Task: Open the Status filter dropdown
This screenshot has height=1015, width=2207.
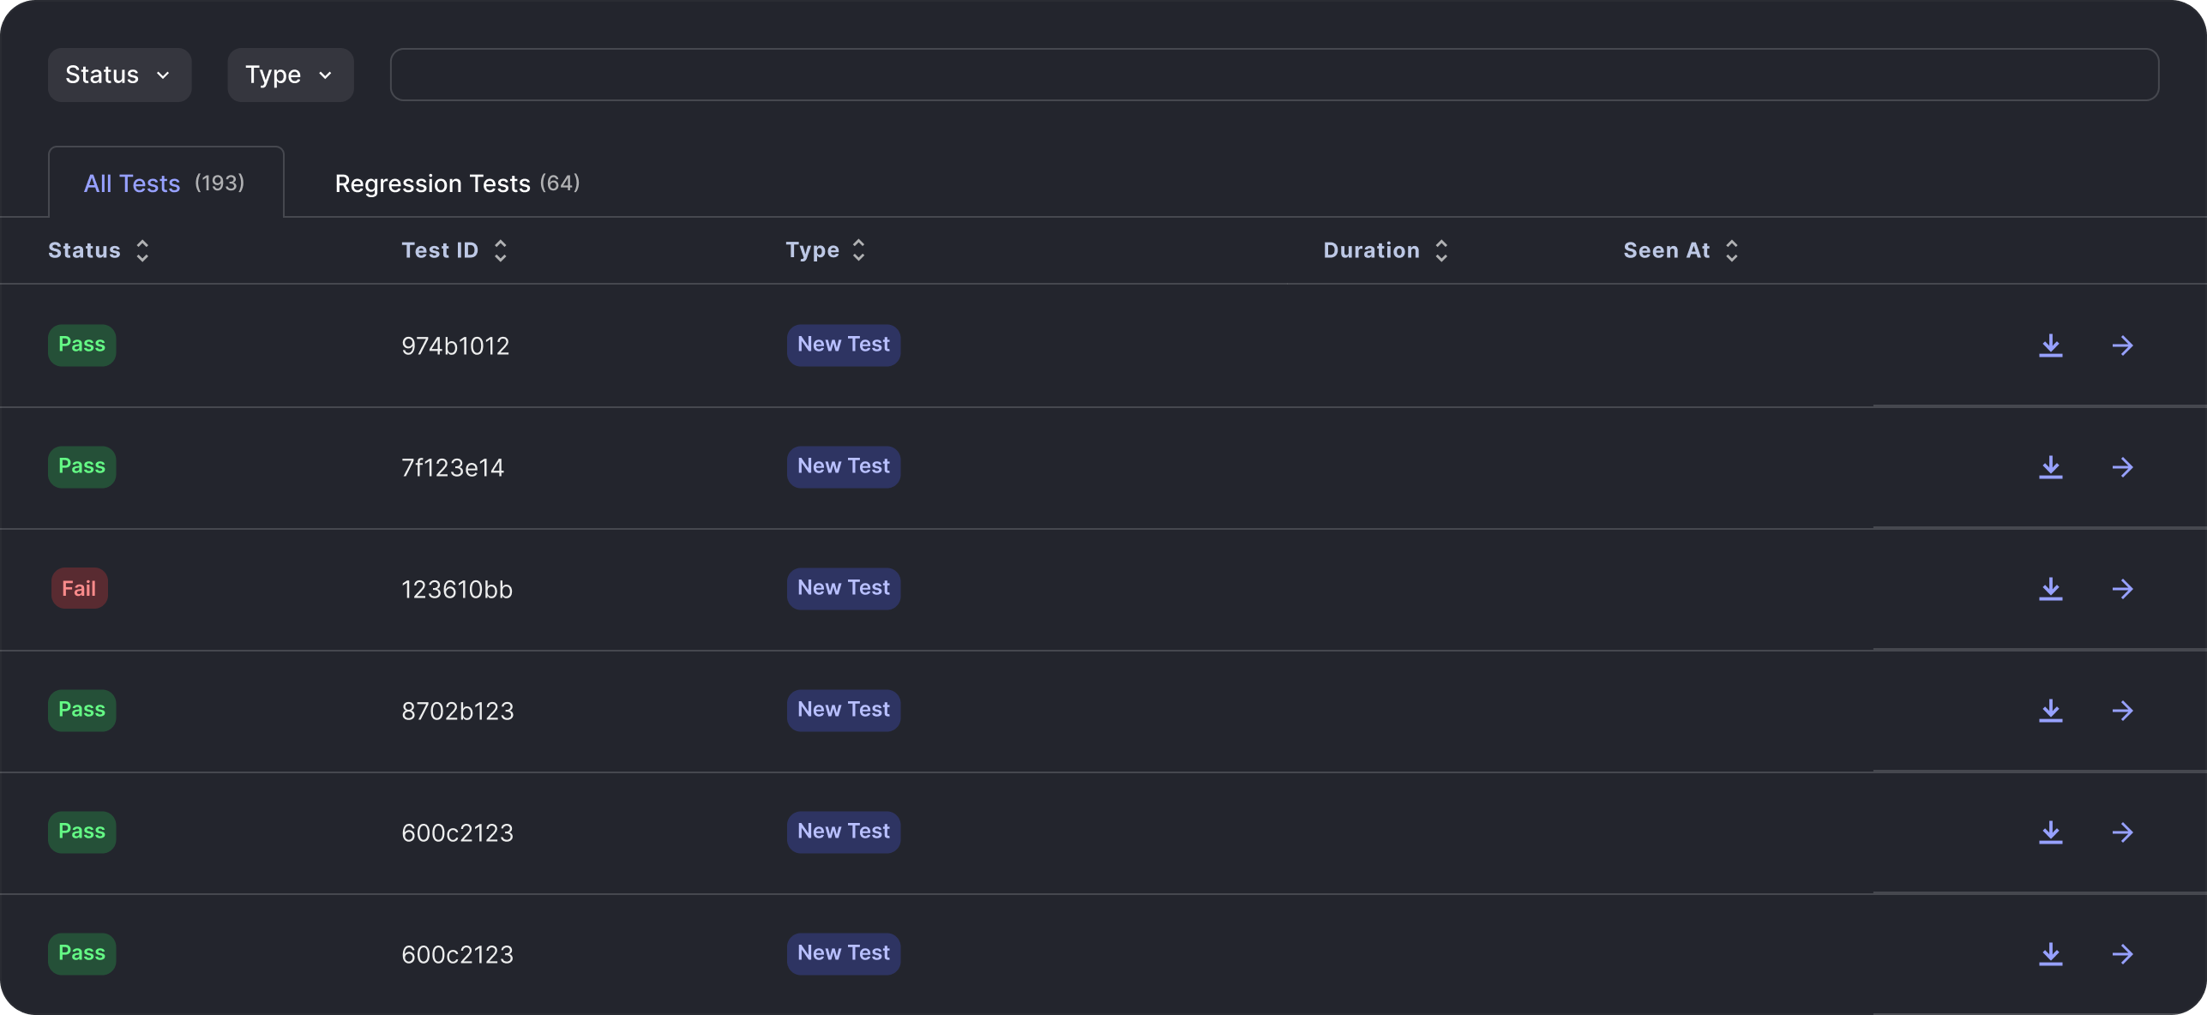Action: click(119, 75)
